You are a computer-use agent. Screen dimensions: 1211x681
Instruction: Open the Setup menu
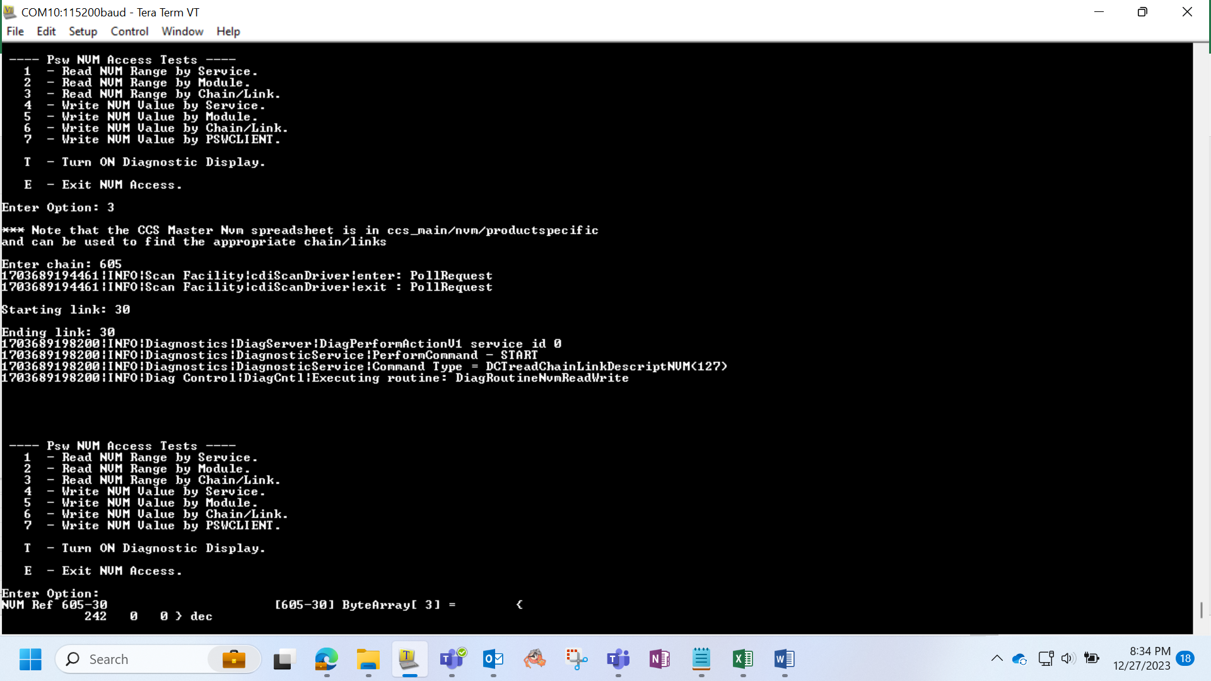[83, 31]
